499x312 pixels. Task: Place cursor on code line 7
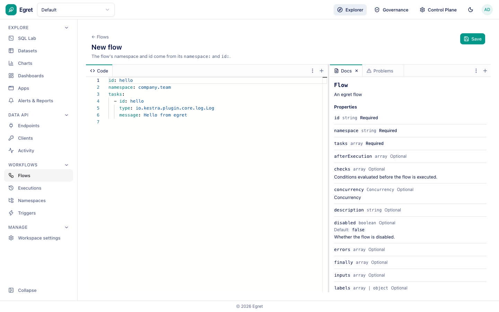pyautogui.click(x=215, y=122)
